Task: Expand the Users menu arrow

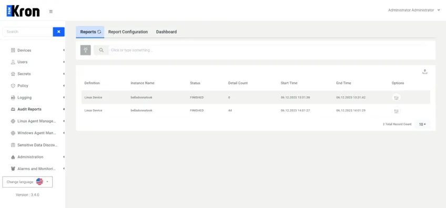Action: coord(64,62)
